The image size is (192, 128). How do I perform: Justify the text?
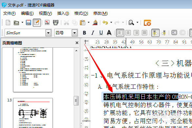pos(144,33)
